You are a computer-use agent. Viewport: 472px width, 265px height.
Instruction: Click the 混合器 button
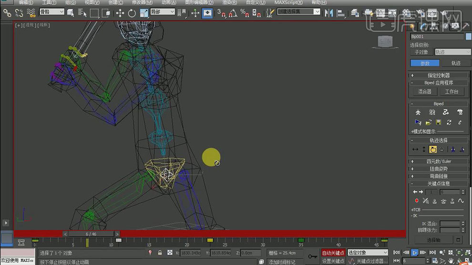(x=424, y=91)
